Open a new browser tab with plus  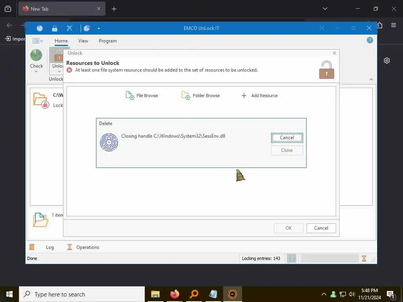point(114,9)
